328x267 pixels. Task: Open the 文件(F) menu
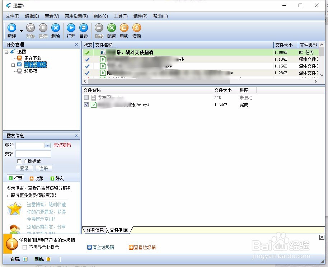pyautogui.click(x=12, y=16)
